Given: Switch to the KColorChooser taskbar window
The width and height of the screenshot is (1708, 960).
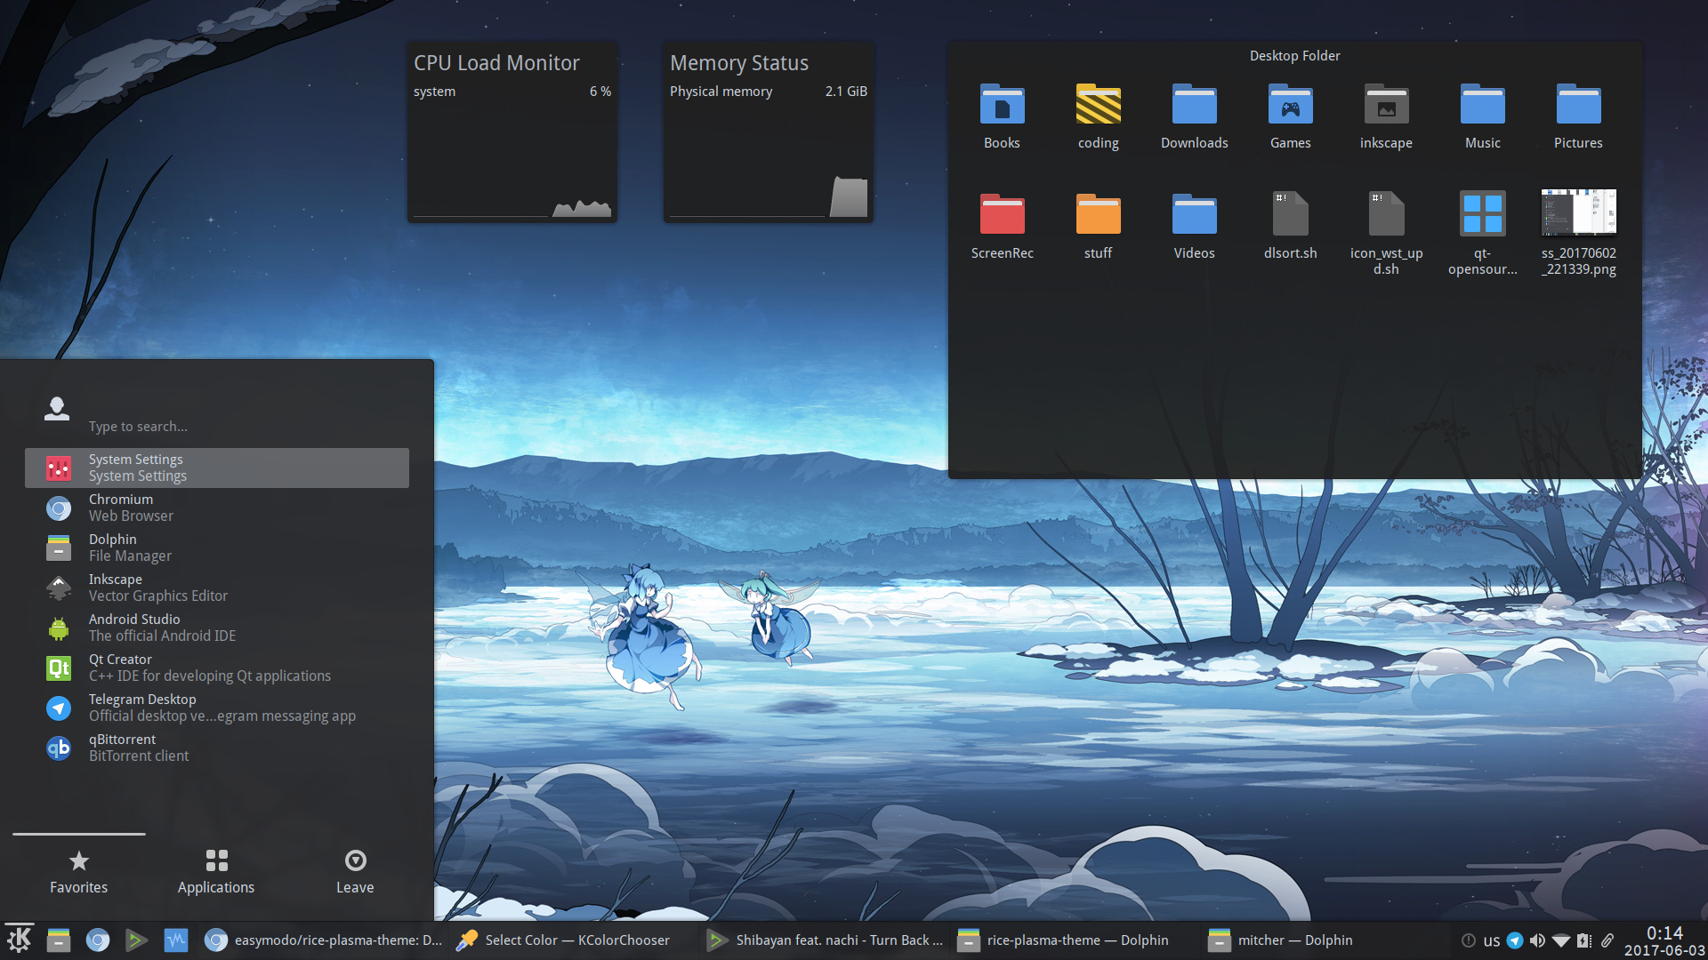Looking at the screenshot, I should click(x=564, y=940).
